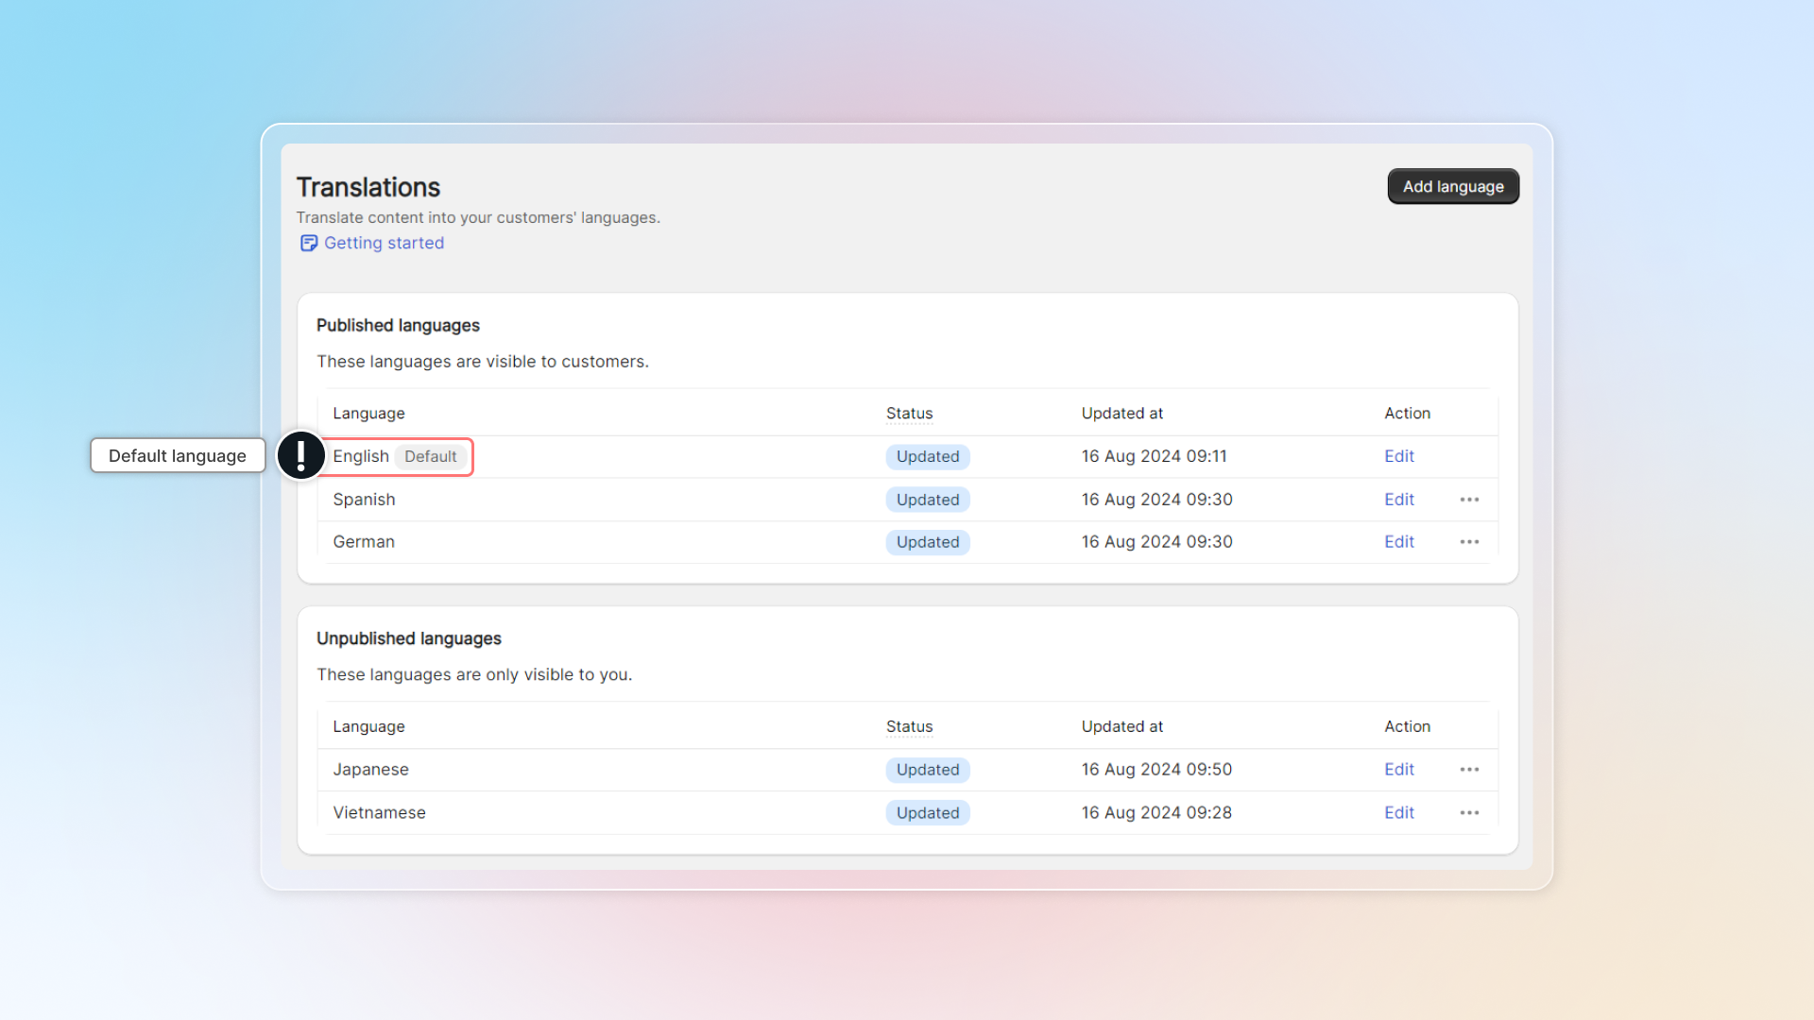Edit the Spanish translation
1814x1020 pixels.
pos(1398,499)
